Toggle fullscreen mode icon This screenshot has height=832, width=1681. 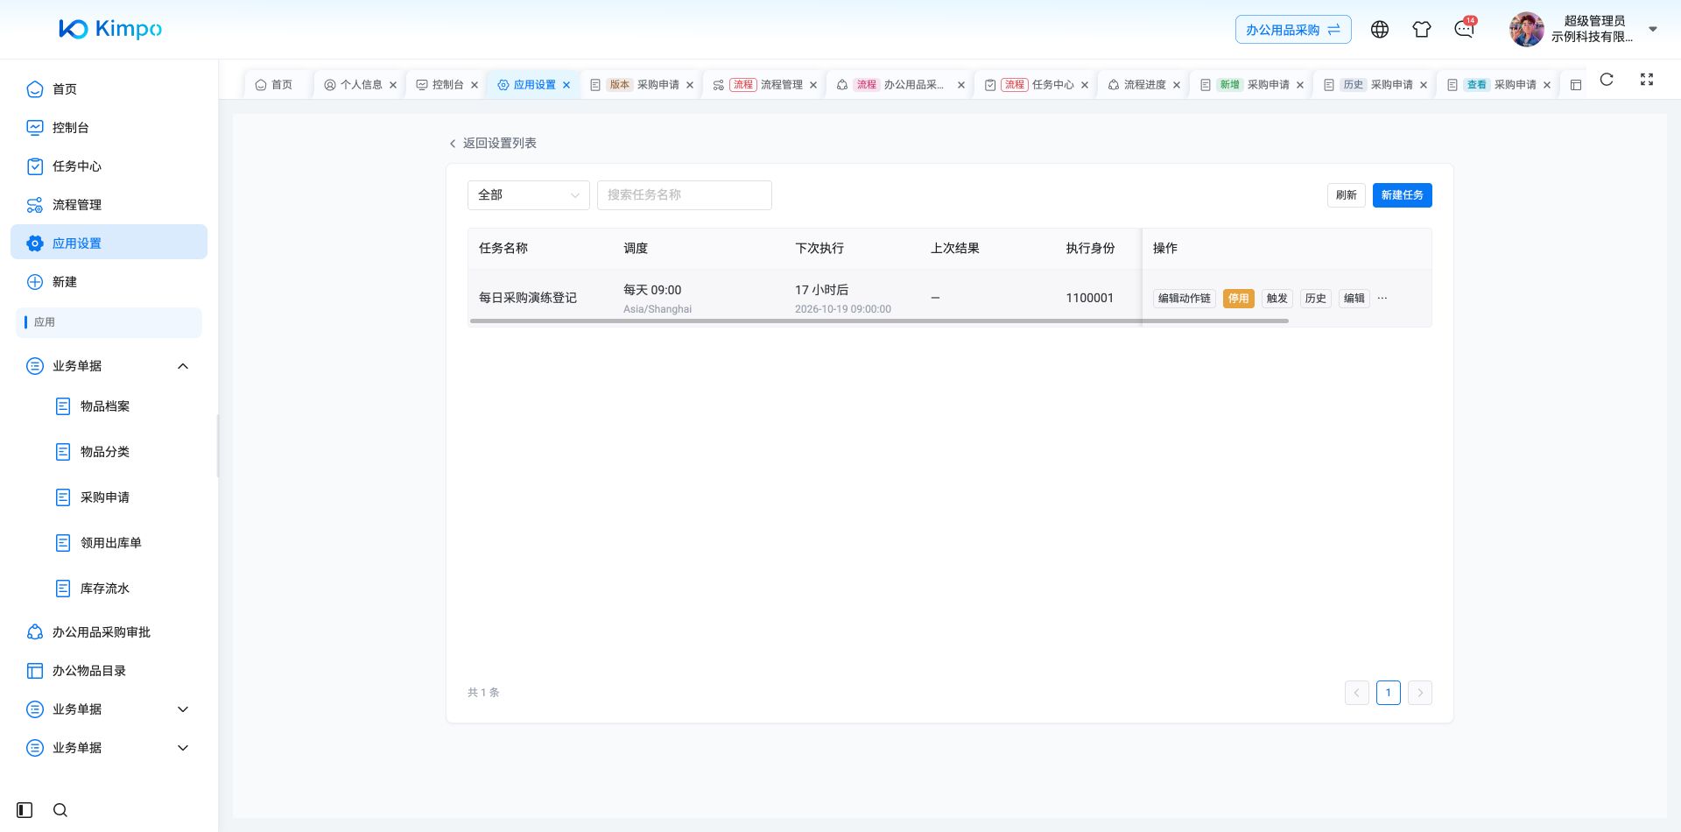pos(1647,80)
